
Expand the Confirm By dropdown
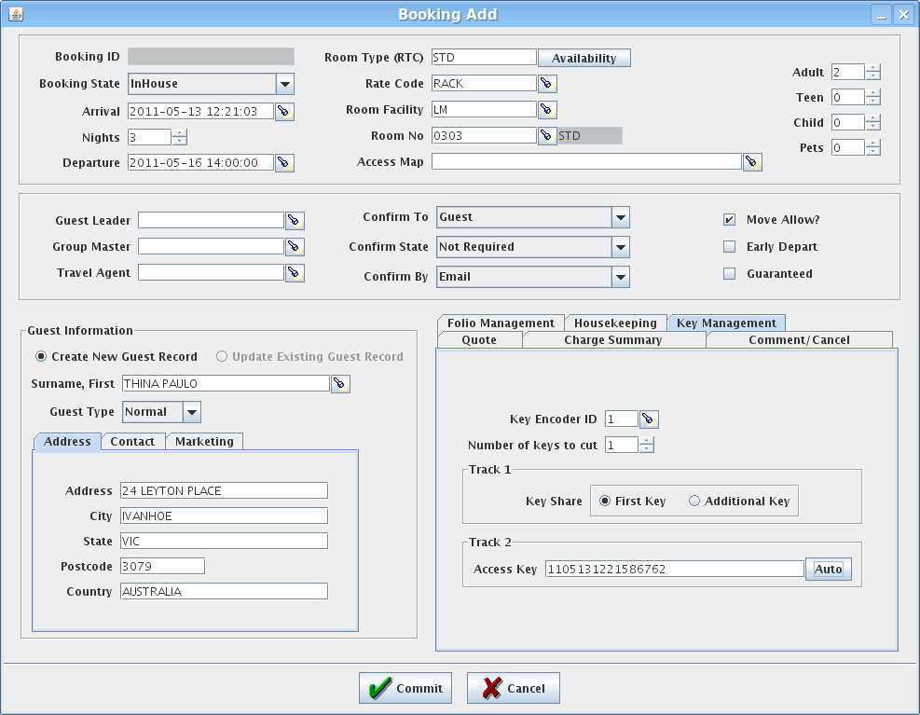click(620, 277)
